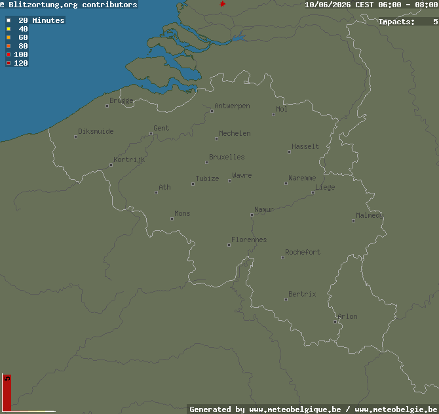The width and height of the screenshot is (439, 414).
Task: Click the Malmedy city label
Action: [370, 216]
